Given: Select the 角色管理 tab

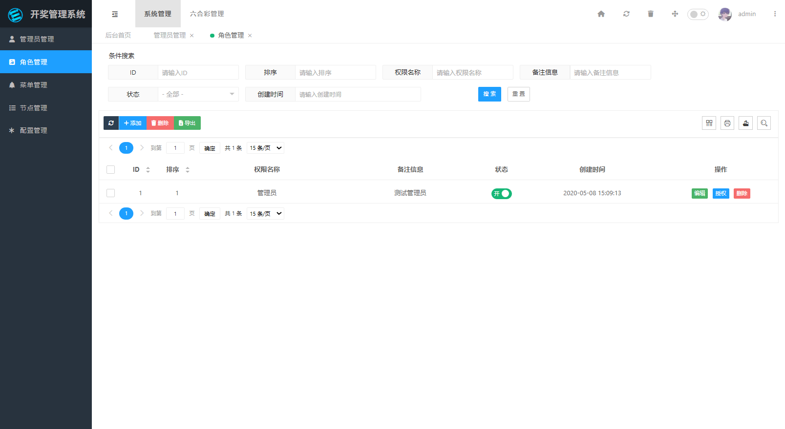Looking at the screenshot, I should coord(231,35).
